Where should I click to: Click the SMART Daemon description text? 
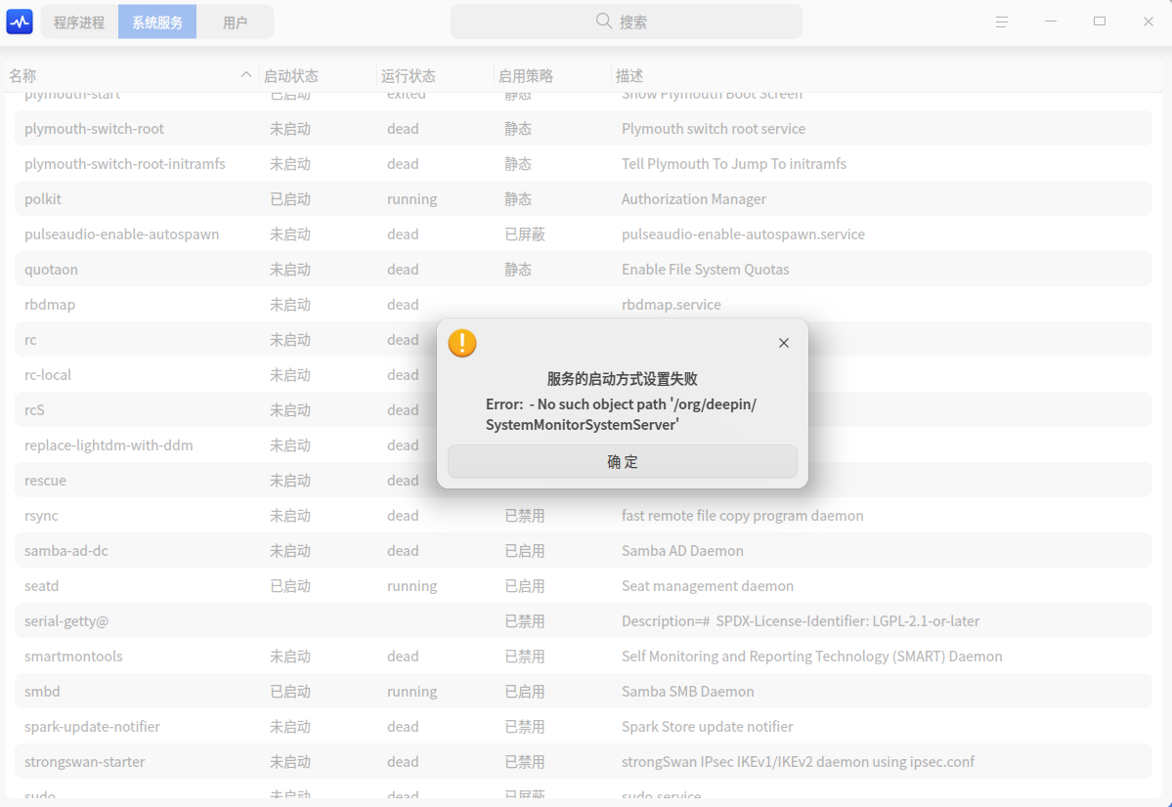point(811,657)
